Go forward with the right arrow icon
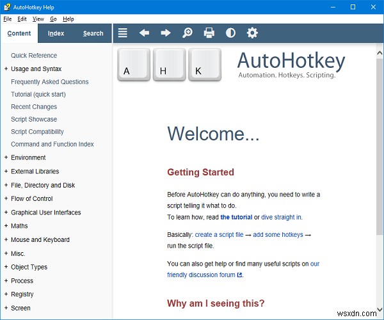 (166, 33)
